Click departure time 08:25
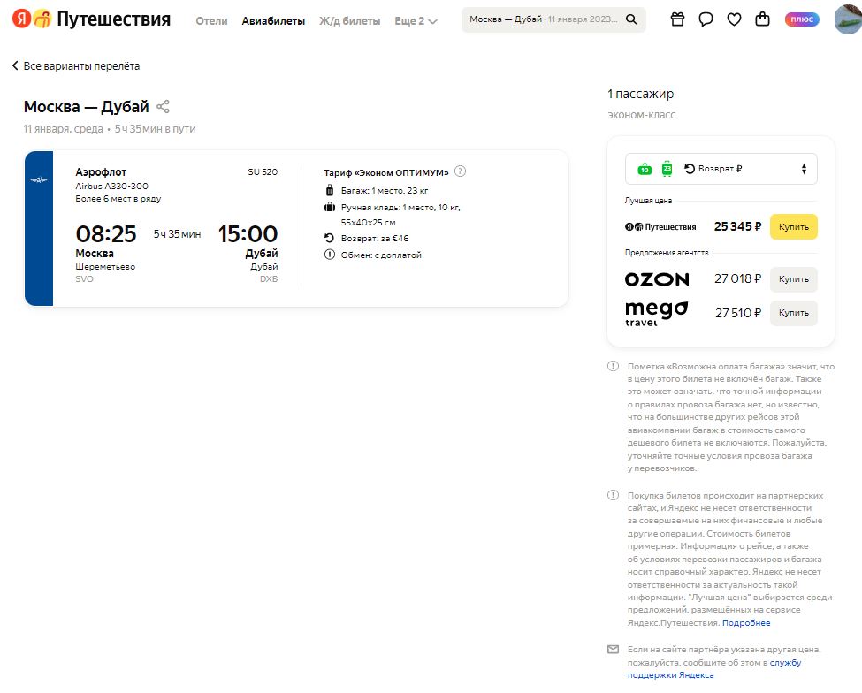Screen dimensions: 862x693 coord(106,233)
